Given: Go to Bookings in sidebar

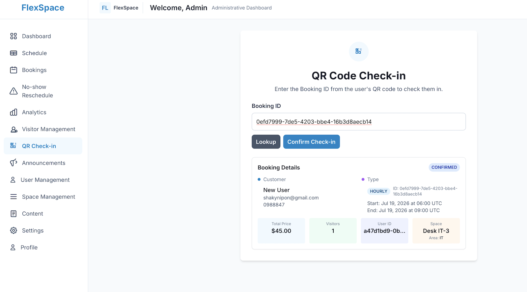Looking at the screenshot, I should point(43,70).
